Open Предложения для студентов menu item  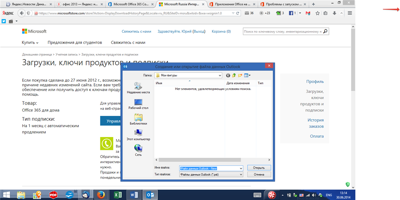(75, 42)
